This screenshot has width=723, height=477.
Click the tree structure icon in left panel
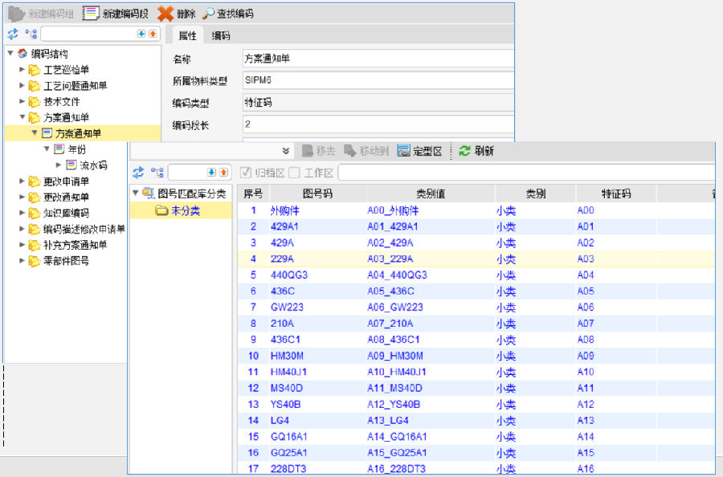click(x=31, y=35)
